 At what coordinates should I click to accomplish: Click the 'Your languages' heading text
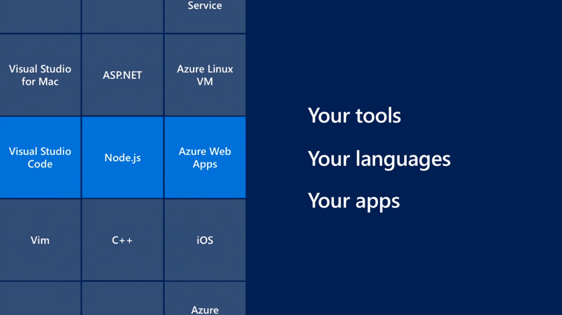[379, 159]
